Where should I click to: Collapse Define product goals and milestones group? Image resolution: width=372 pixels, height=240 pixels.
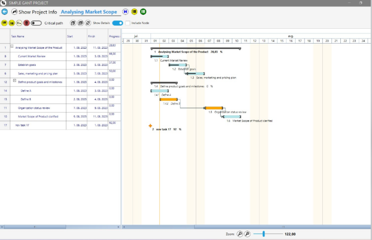(15, 81)
